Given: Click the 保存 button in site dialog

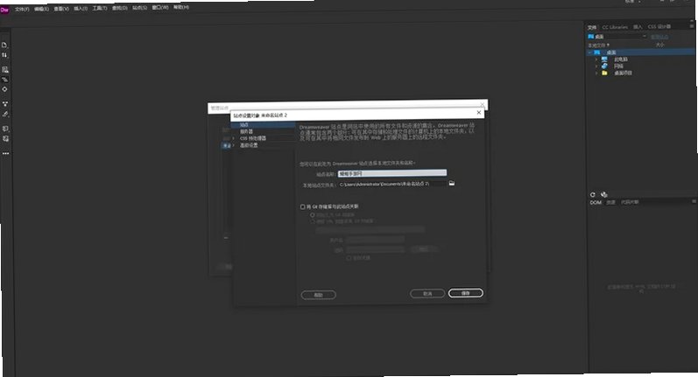Looking at the screenshot, I should [466, 293].
